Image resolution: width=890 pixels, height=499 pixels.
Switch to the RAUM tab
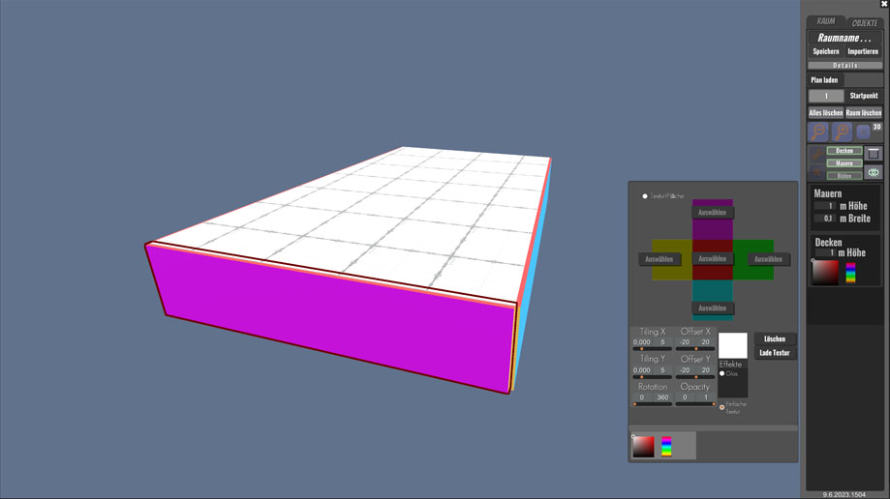pos(826,21)
